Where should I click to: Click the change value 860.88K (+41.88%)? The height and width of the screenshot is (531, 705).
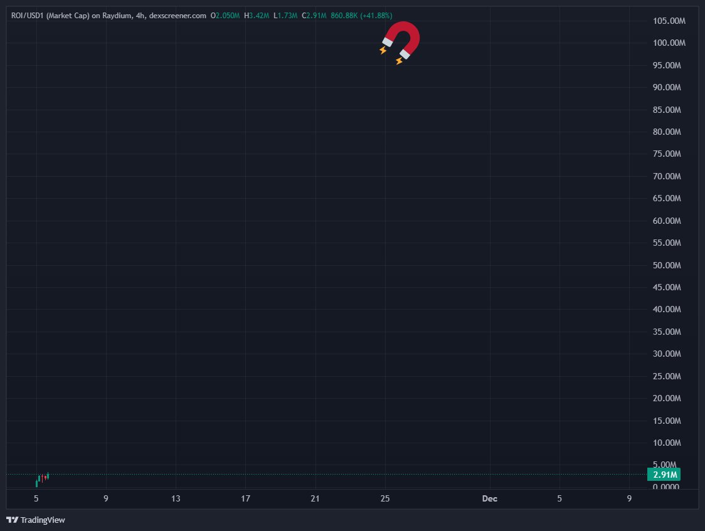[361, 16]
